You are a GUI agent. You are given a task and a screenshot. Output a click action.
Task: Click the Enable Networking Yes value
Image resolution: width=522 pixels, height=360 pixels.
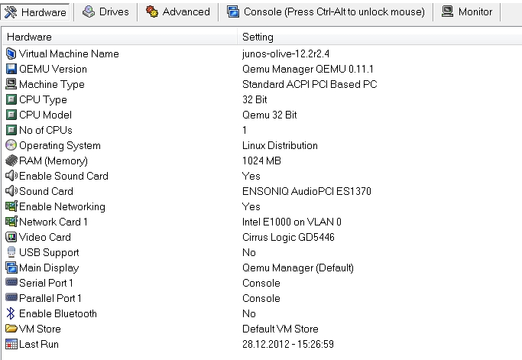point(251,207)
